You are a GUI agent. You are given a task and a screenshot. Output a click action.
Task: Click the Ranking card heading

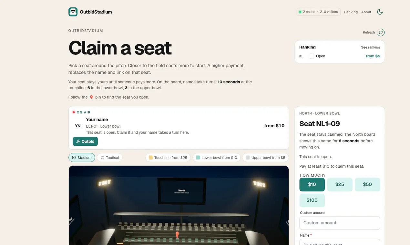click(x=307, y=47)
